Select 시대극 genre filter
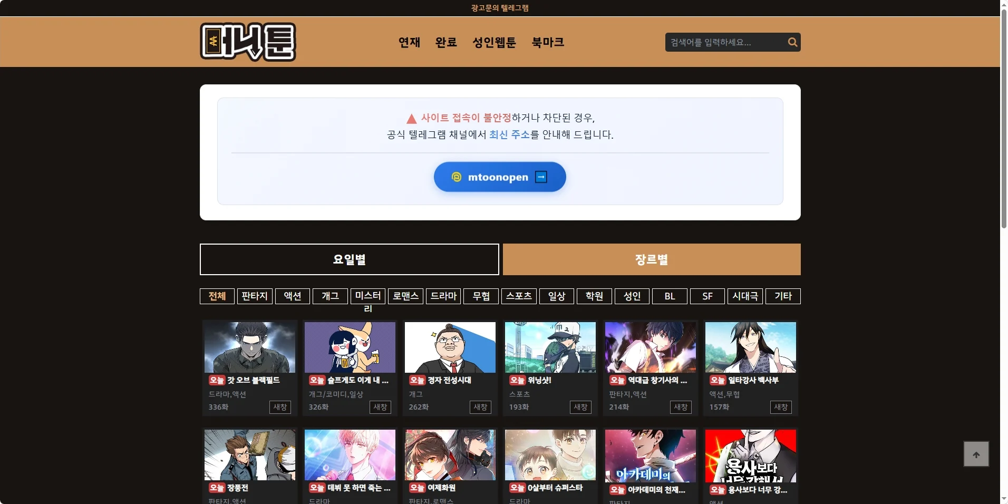 tap(745, 296)
